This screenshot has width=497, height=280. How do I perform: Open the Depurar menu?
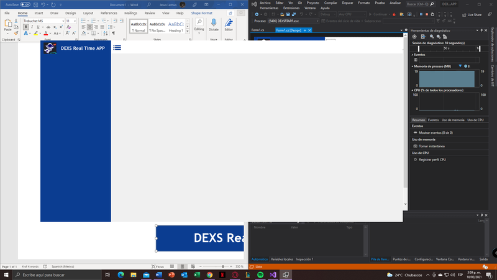348,2
